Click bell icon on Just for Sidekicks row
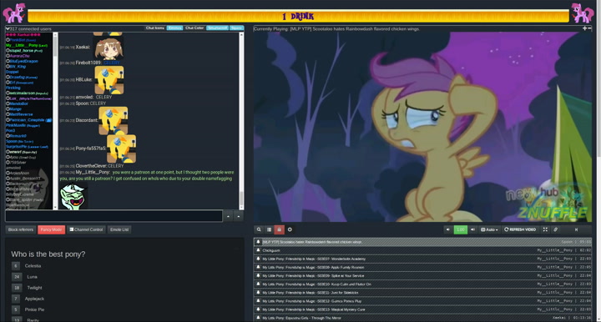Image resolution: width=601 pixels, height=322 pixels. tap(258, 292)
